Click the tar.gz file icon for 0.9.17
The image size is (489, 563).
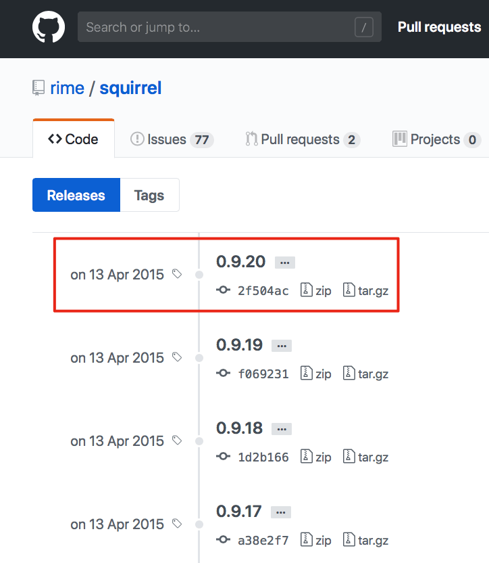pyautogui.click(x=349, y=540)
